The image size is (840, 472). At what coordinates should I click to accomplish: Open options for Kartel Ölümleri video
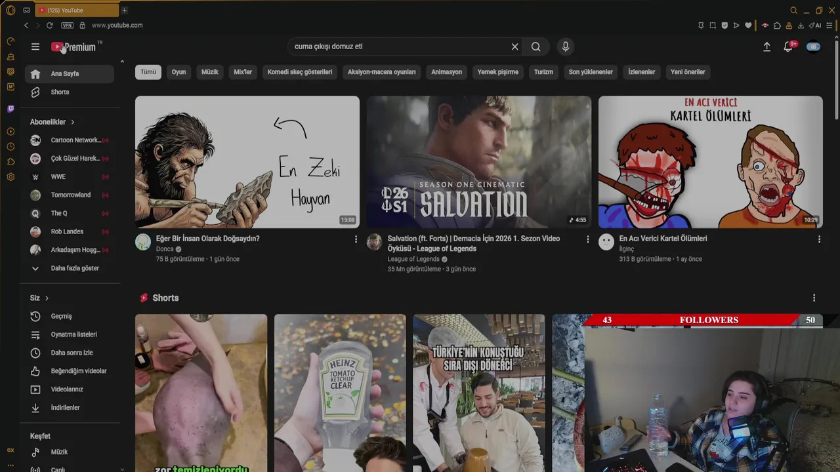[x=819, y=239]
